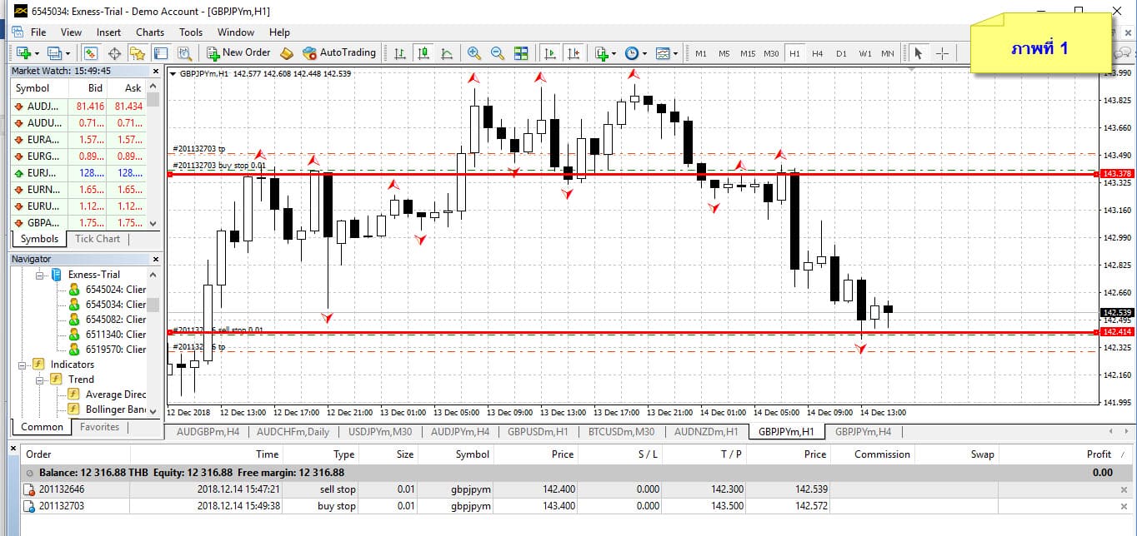Open the Templates dropdown arrow
This screenshot has width=1137, height=536.
pyautogui.click(x=674, y=53)
